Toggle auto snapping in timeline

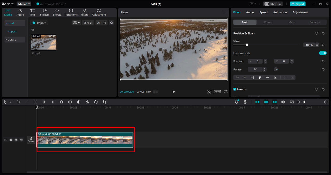pos(266,102)
